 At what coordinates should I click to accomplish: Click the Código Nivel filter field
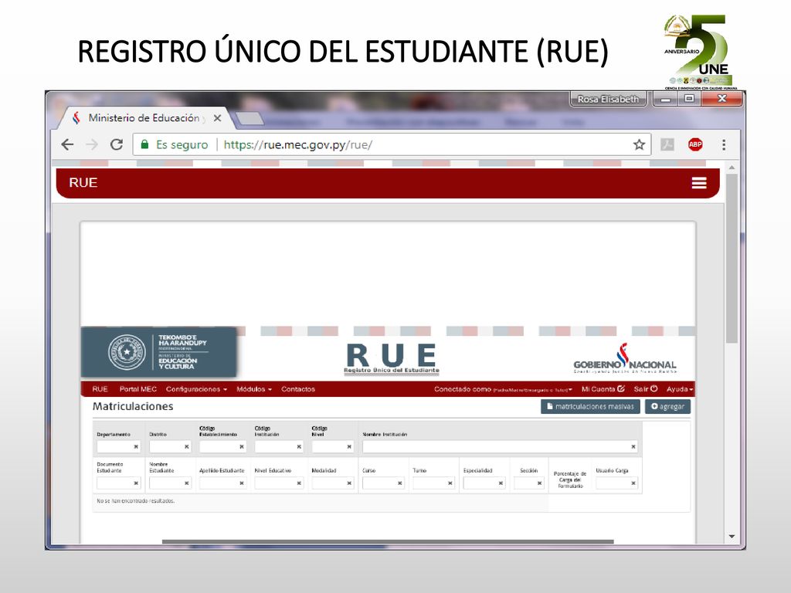(x=332, y=447)
